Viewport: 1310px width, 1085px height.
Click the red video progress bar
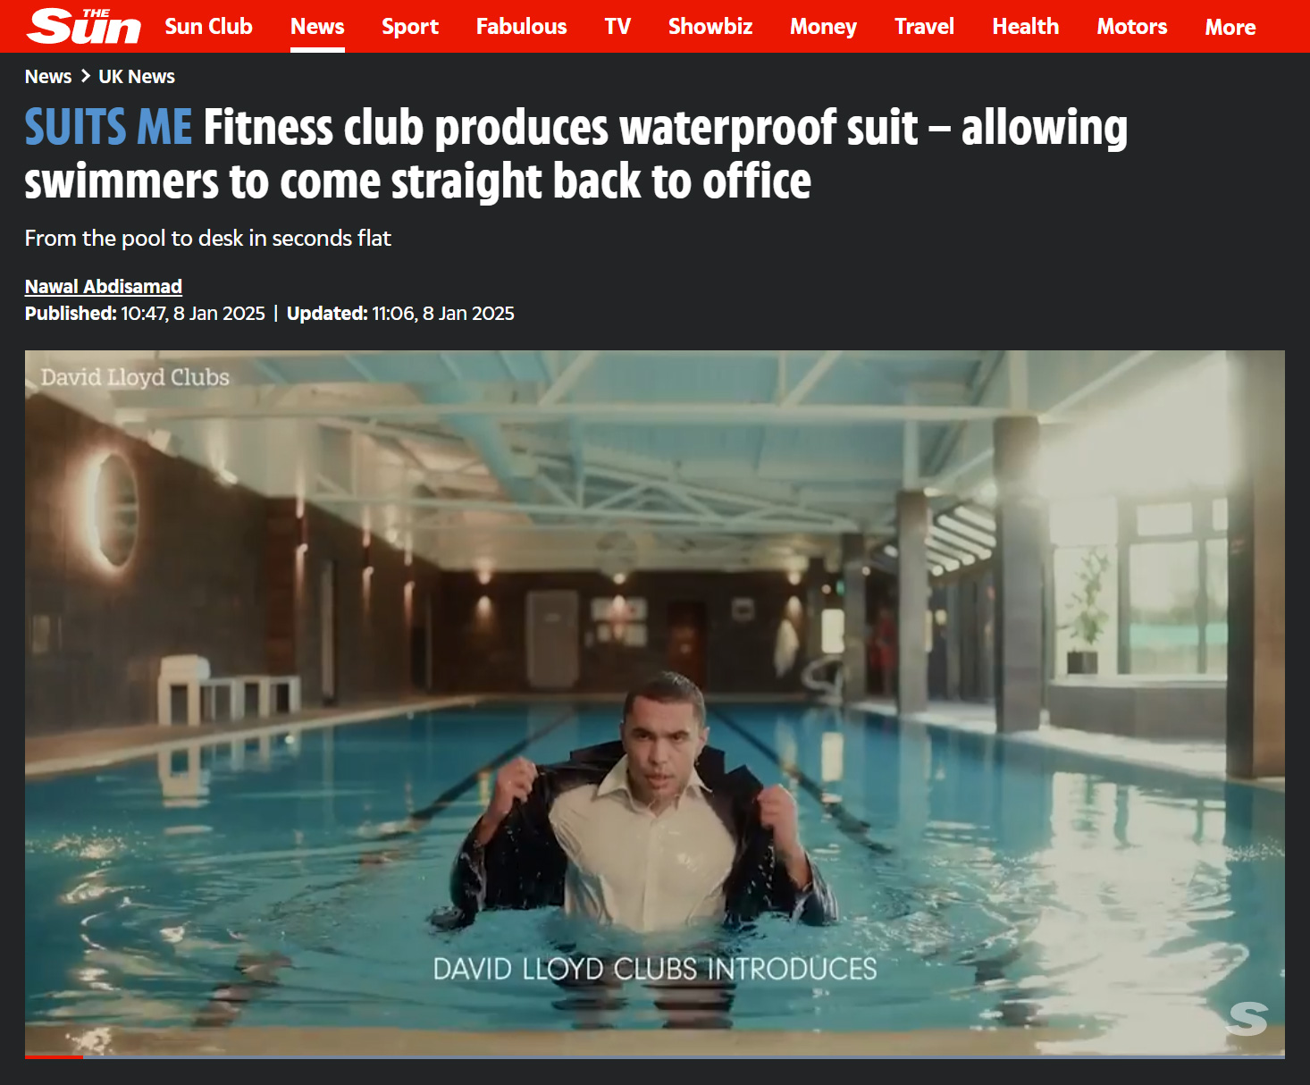(x=54, y=1056)
